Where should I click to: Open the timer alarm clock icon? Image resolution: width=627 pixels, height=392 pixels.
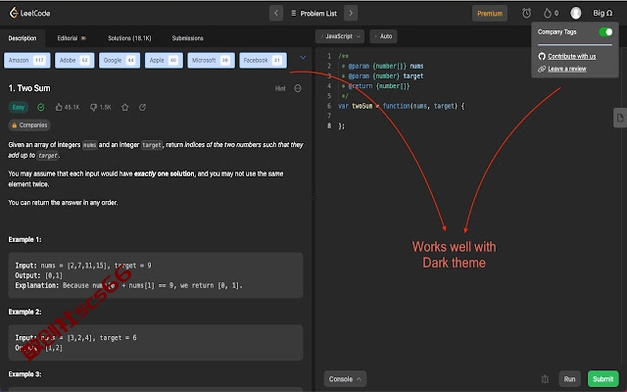click(x=526, y=13)
